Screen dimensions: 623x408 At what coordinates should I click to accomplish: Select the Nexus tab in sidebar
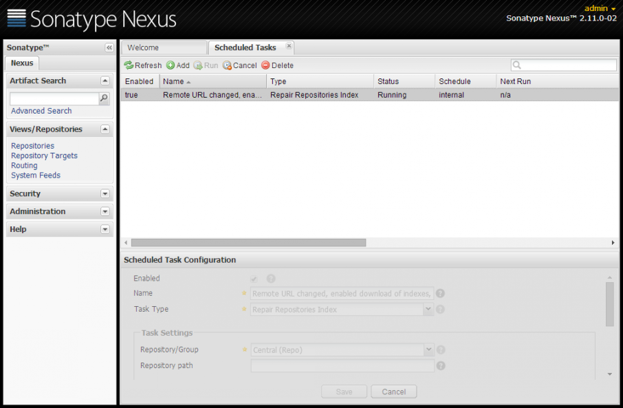[x=22, y=63]
